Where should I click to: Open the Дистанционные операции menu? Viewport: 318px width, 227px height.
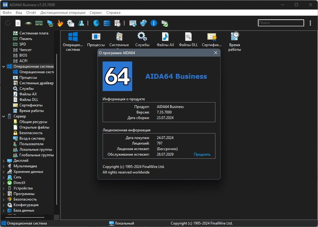tap(63, 13)
